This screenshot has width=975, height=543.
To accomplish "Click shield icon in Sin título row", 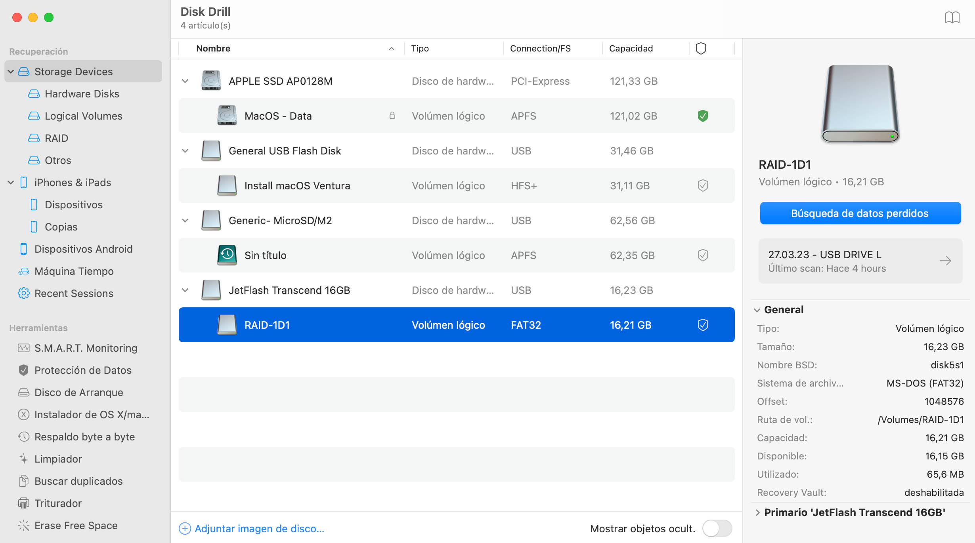I will click(703, 255).
